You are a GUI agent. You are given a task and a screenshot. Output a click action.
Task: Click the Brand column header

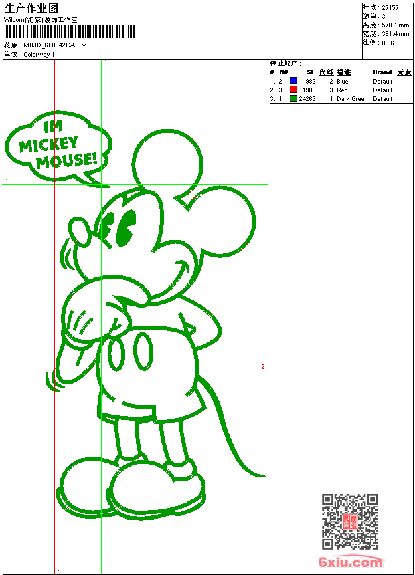[382, 72]
